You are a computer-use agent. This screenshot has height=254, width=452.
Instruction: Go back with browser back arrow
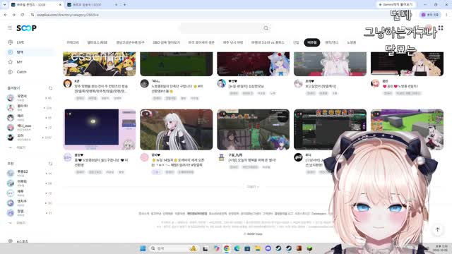(6, 15)
